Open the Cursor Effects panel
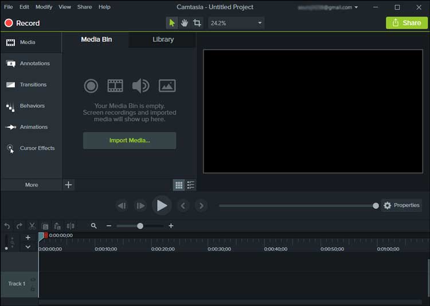The image size is (430, 306). (32, 148)
